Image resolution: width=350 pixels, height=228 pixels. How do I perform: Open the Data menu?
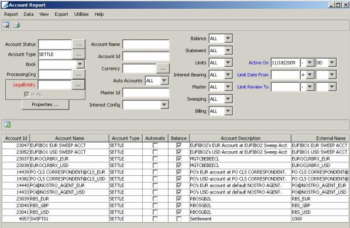pos(29,14)
